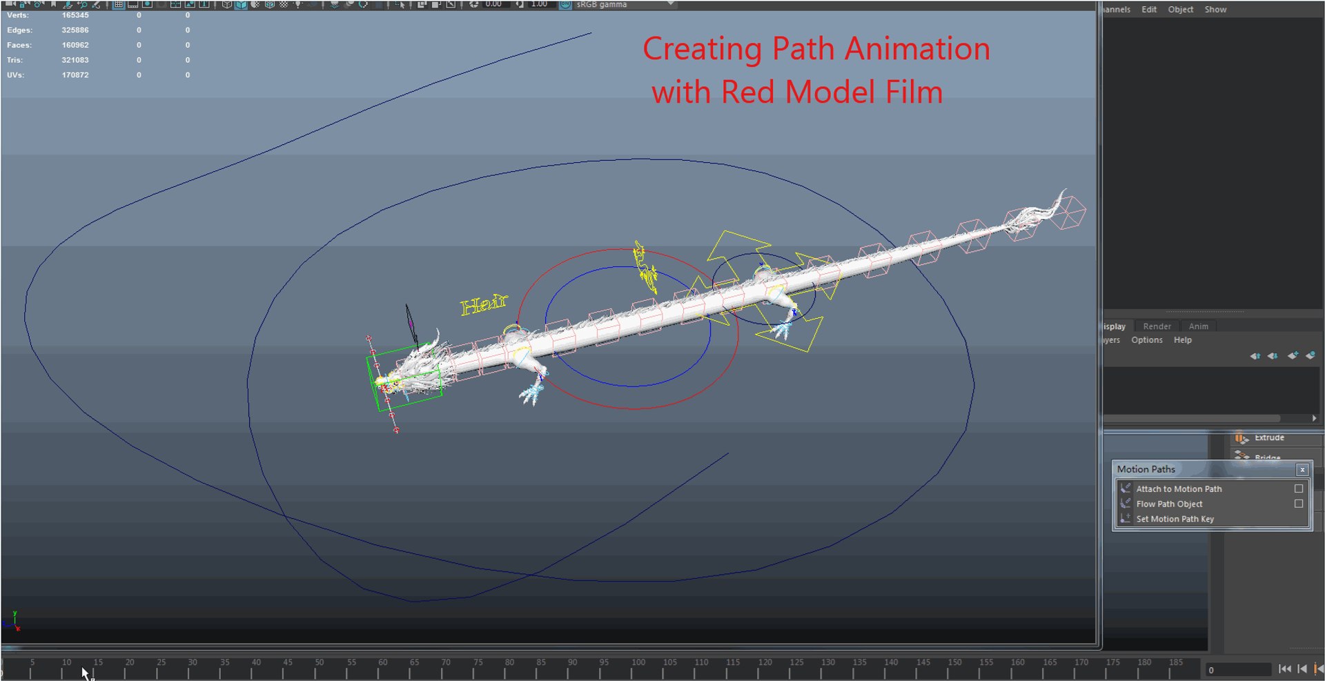This screenshot has width=1325, height=681.
Task: Click the Extrude orange icon
Action: point(1241,437)
